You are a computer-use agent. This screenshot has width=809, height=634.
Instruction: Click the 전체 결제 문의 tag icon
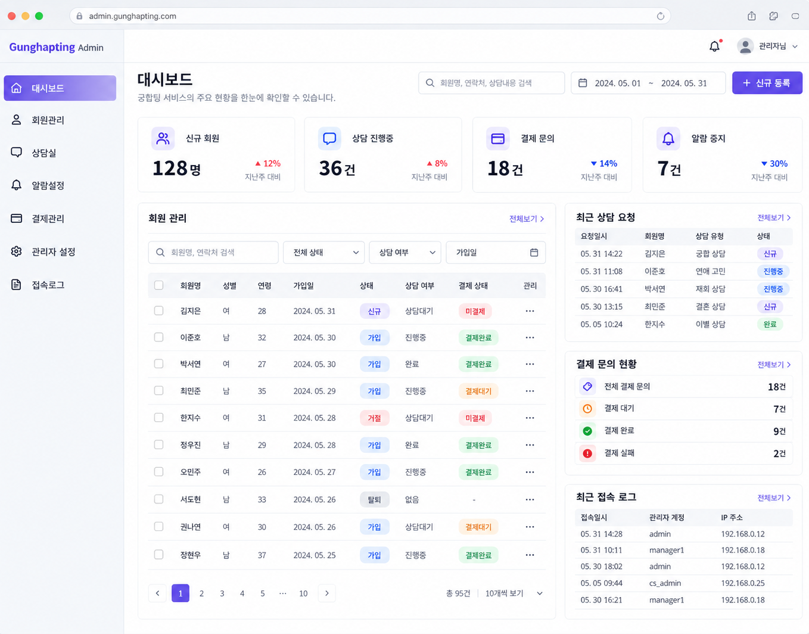[587, 386]
